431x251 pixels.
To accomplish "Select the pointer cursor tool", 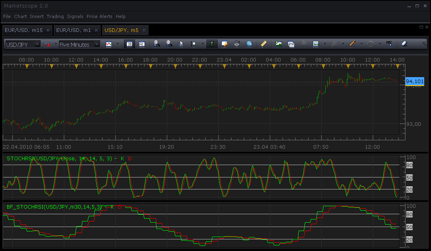I will click(x=181, y=44).
